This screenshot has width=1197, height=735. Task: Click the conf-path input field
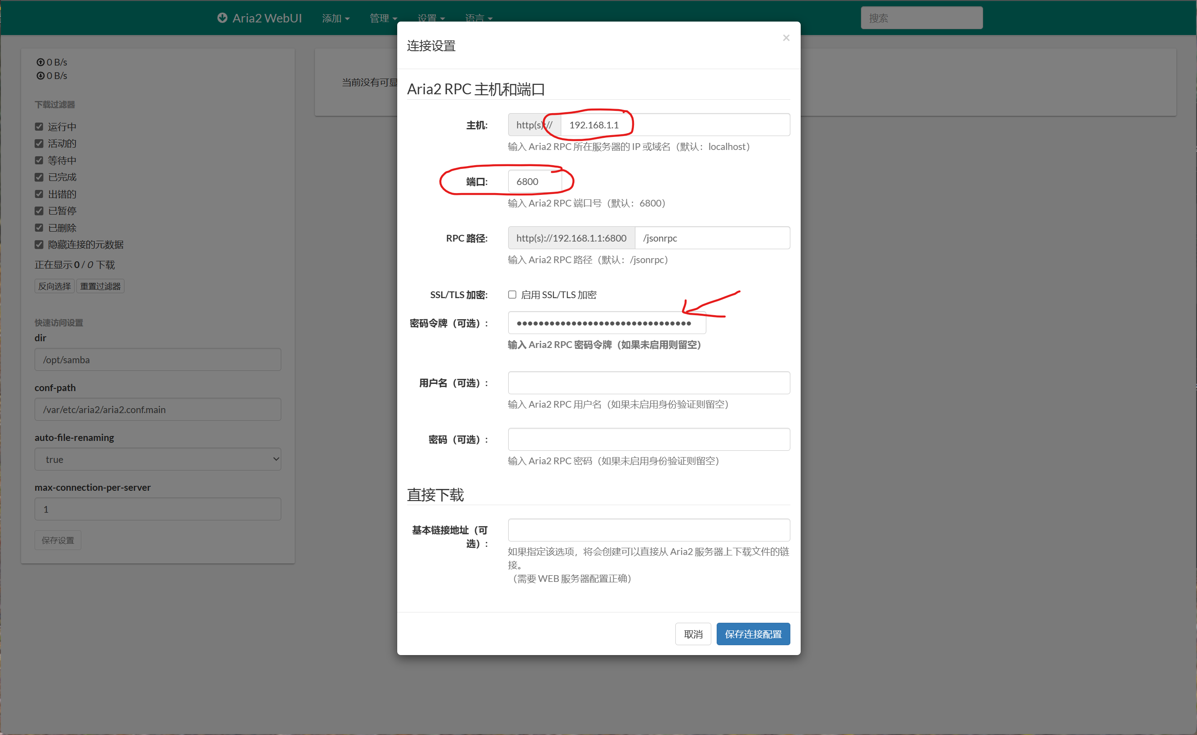pos(158,410)
